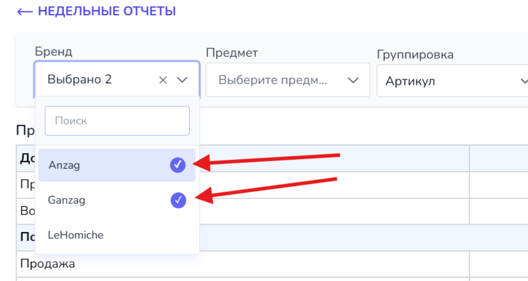Click the Ganzag brand name
The width and height of the screenshot is (528, 281).
[x=67, y=200]
